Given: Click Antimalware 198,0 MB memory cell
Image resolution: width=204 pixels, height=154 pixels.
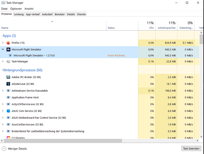Looking at the screenshot, I should click(166, 91).
